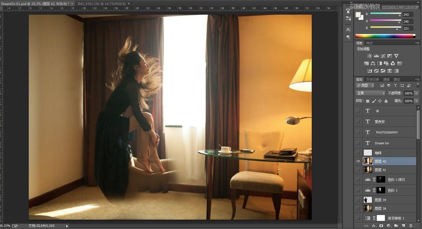Viewport: 422px width, 229px height.
Task: Show the 渐变映射 1 layer
Action: 358,218
